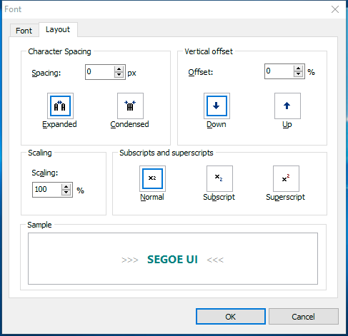The height and width of the screenshot is (336, 348).
Task: Increase Scaling percentage with up arrow
Action: (x=66, y=187)
